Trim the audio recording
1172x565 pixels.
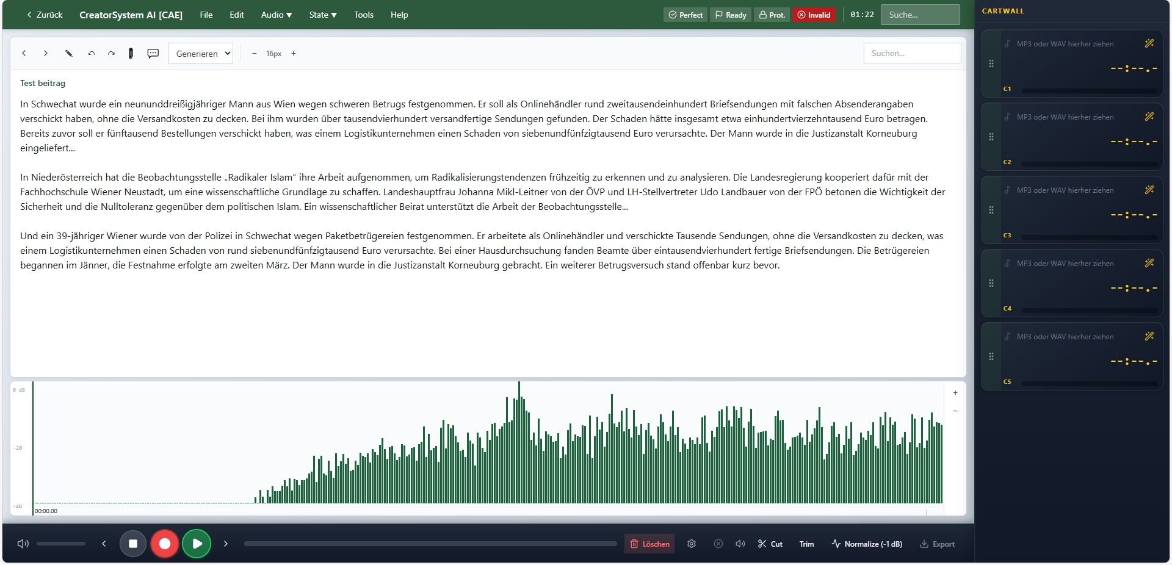point(806,544)
